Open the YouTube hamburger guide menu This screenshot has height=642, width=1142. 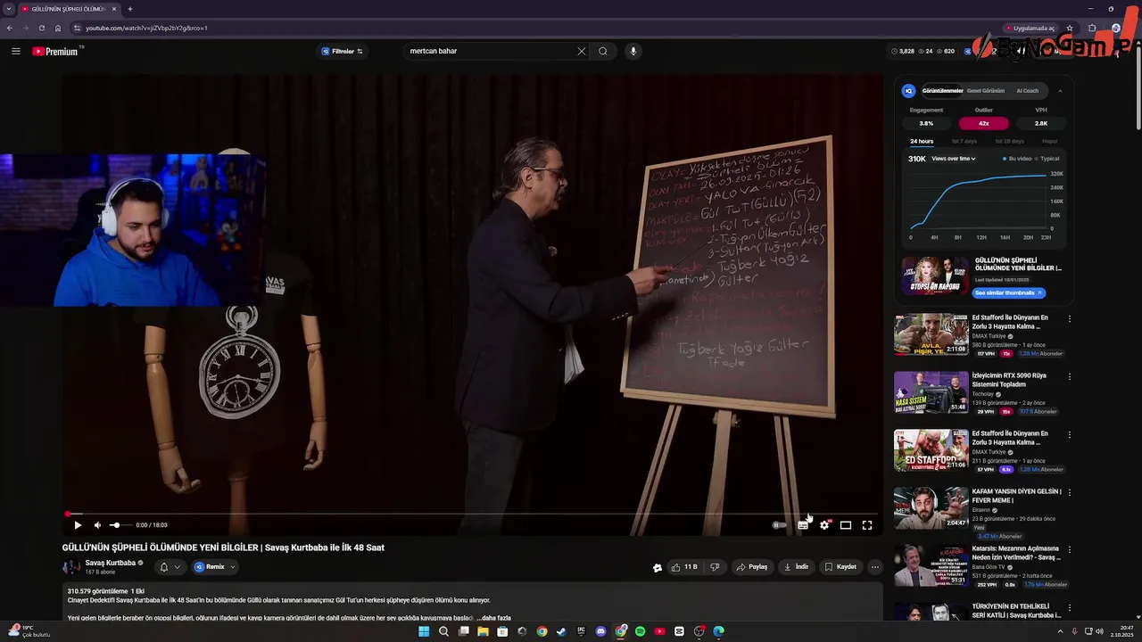pyautogui.click(x=15, y=51)
